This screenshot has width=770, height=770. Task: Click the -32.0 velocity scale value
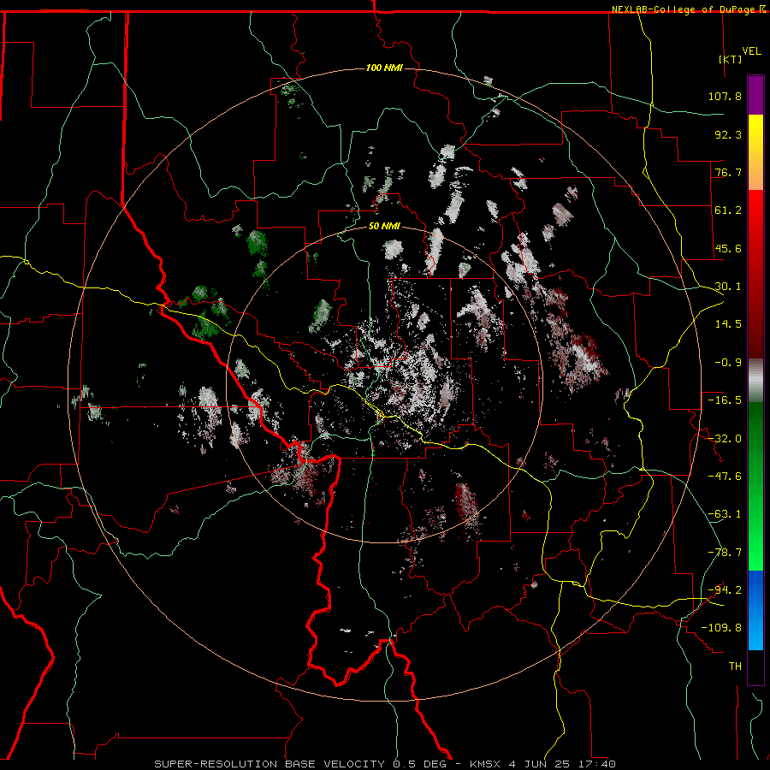click(725, 439)
